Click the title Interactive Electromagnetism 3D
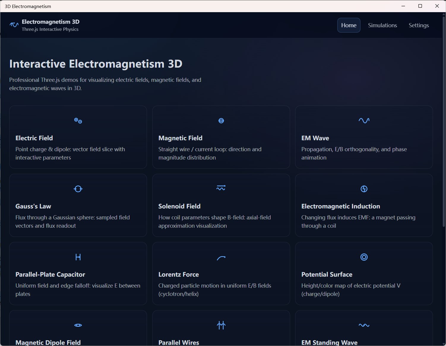This screenshot has height=346, width=446. 96,64
